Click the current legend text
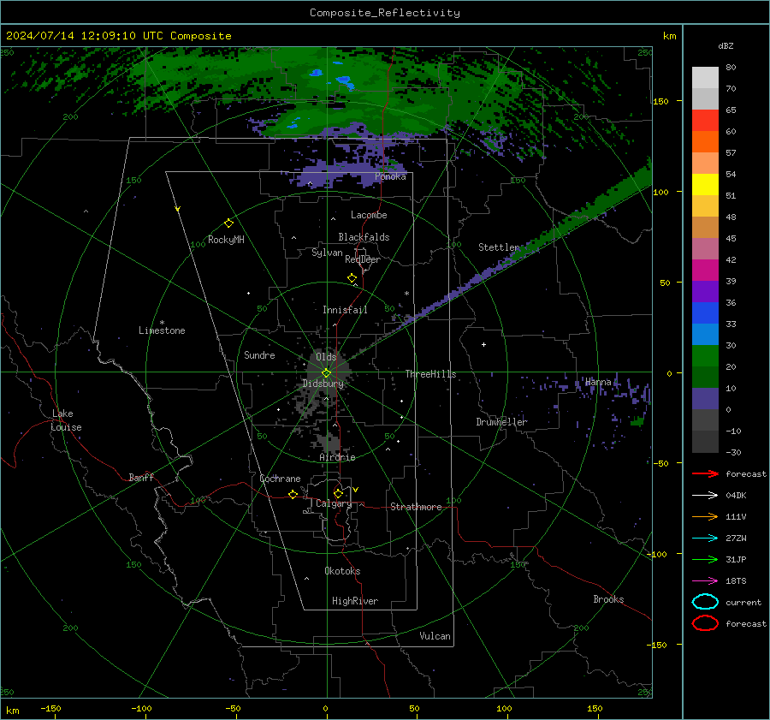This screenshot has height=720, width=770. pos(743,603)
